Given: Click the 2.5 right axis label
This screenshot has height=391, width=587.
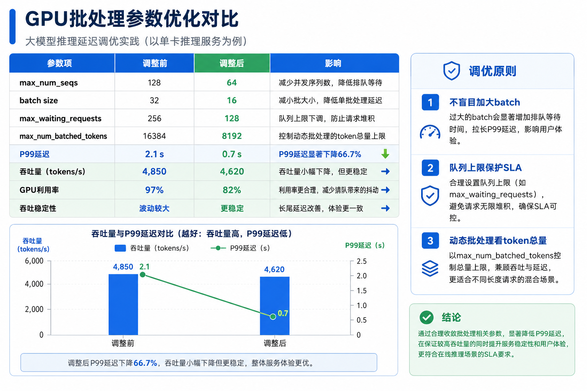Looking at the screenshot, I should coord(362,262).
